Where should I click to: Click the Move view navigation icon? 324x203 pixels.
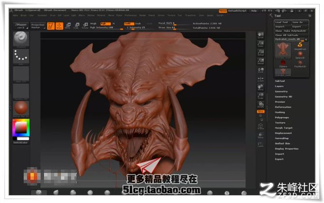pos(261,87)
